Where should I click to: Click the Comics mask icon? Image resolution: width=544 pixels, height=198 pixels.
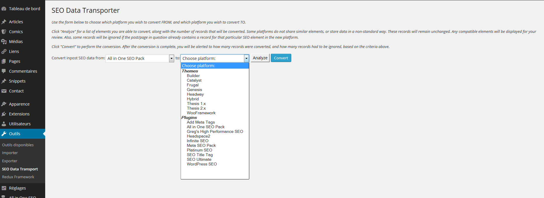4,32
